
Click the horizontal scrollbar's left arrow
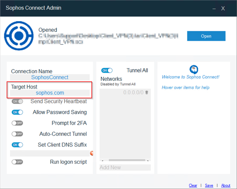point(102,160)
